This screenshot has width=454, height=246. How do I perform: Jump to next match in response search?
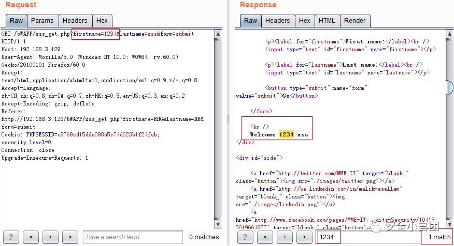304,237
